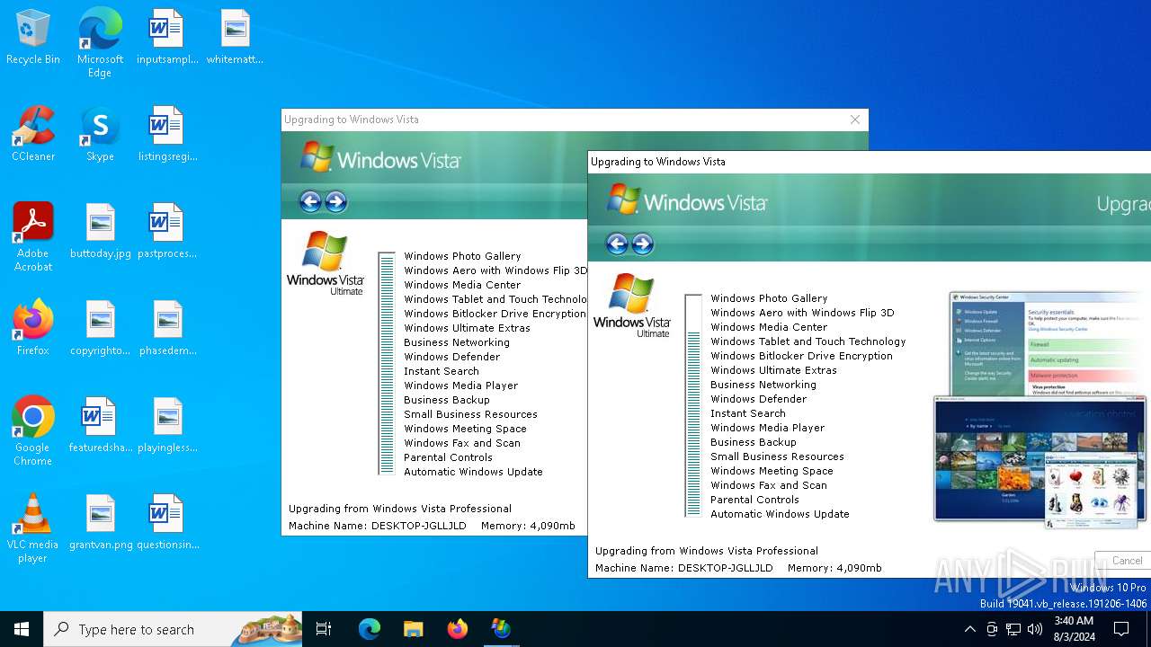Click progress bar in front Vista window

pos(693,405)
